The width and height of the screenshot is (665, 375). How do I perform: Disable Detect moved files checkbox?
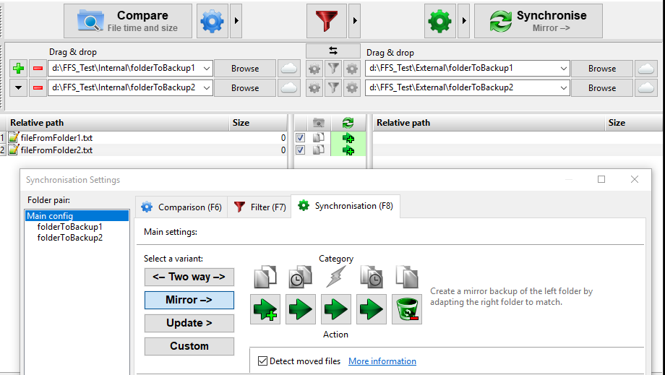[262, 361]
